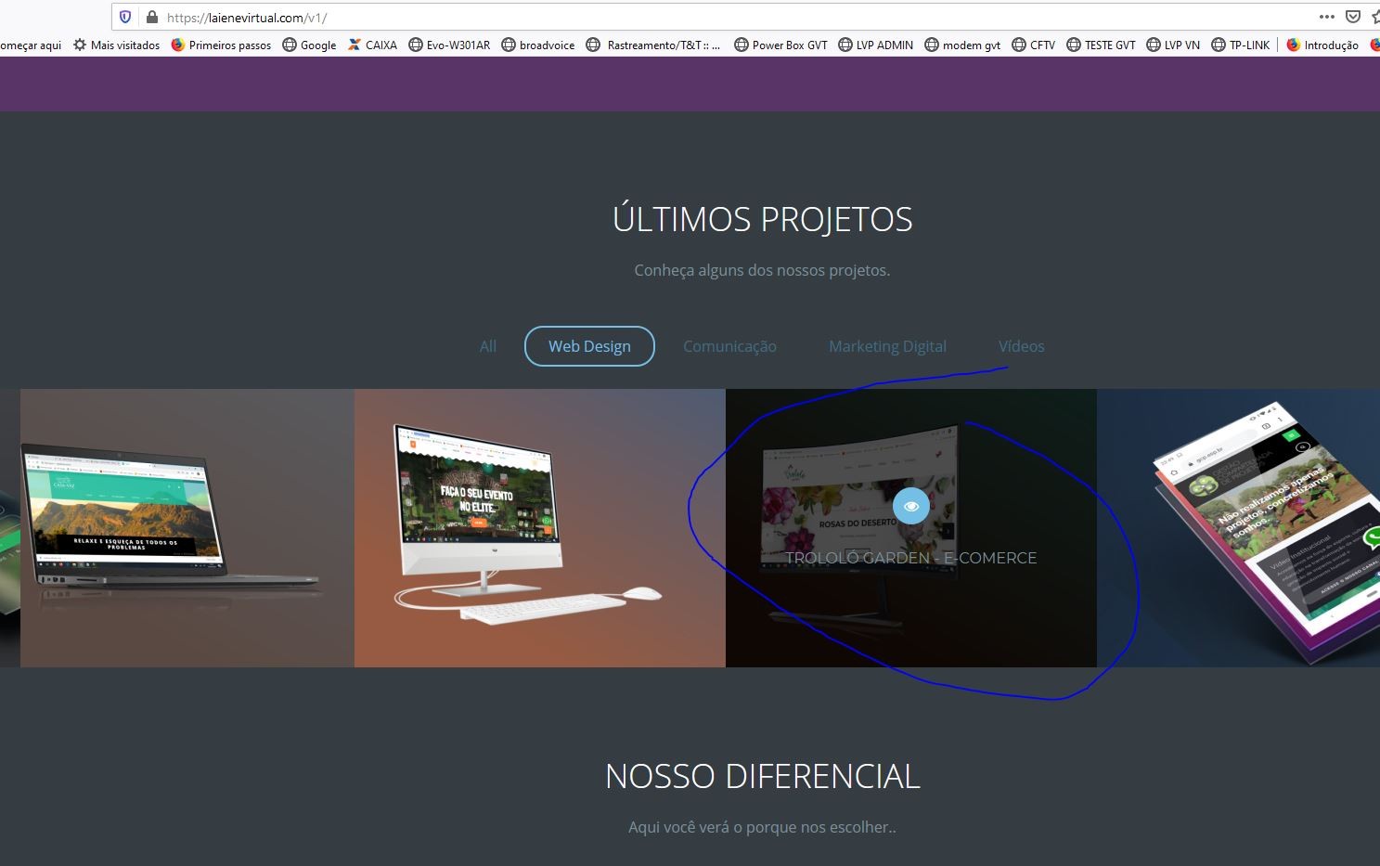Open the Google bookmark
Screen dimensions: 1380x866
tap(309, 45)
